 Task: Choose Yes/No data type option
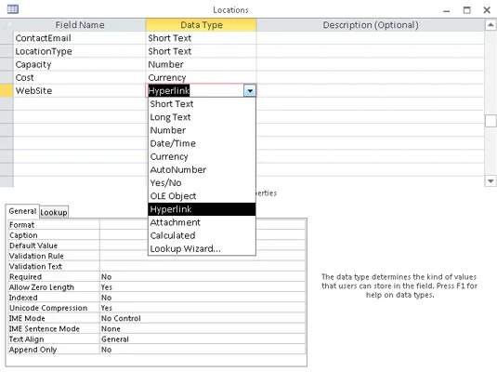pyautogui.click(x=202, y=183)
